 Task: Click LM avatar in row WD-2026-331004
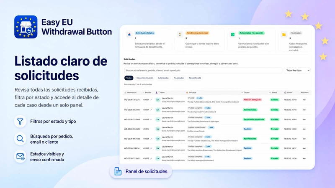pos(158,119)
